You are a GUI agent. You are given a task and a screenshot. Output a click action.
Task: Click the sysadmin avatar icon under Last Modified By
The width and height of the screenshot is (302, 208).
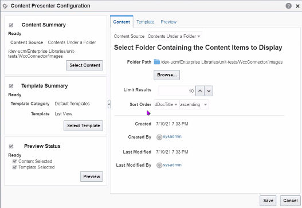[159, 166]
